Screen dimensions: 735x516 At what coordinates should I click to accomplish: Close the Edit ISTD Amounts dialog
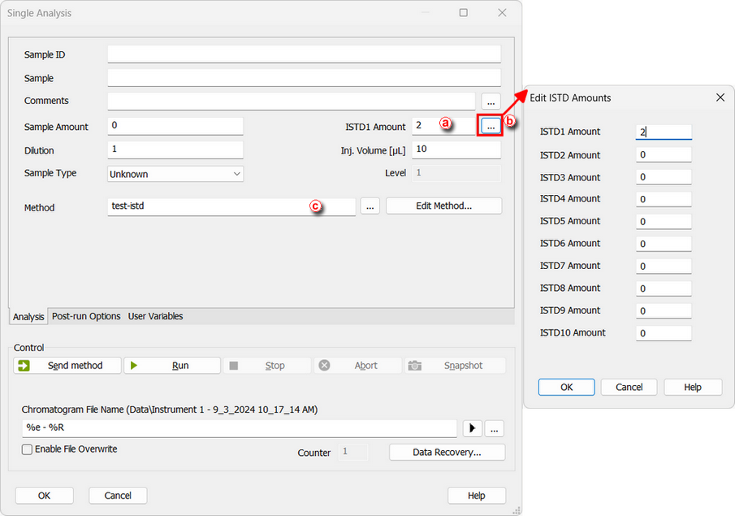pyautogui.click(x=720, y=98)
